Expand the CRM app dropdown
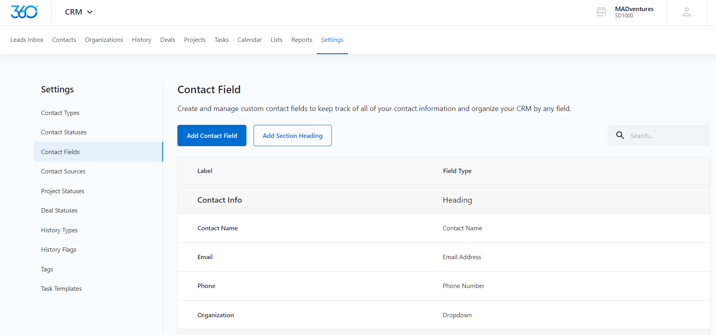Viewport: 716px width, 335px height. [x=79, y=12]
